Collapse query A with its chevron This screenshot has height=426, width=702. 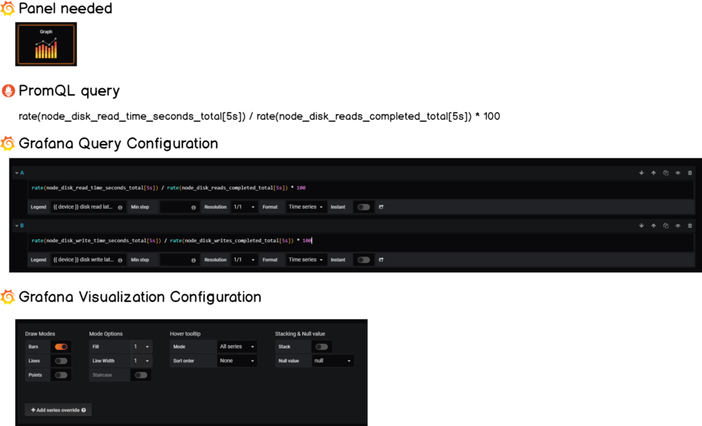coord(16,173)
